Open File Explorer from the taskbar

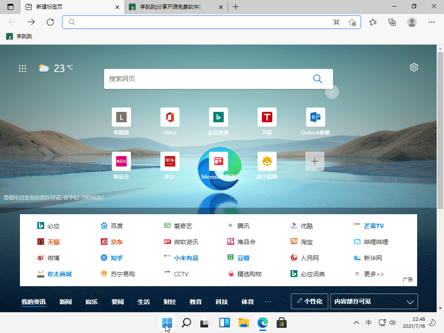coord(244,323)
